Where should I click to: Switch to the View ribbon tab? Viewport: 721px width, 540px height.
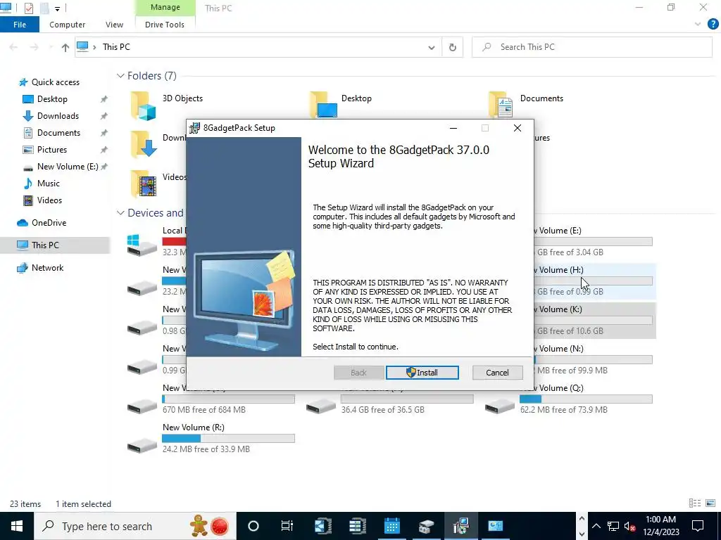tap(114, 25)
